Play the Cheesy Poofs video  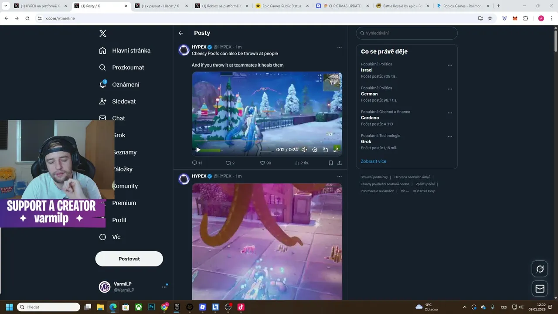click(198, 150)
